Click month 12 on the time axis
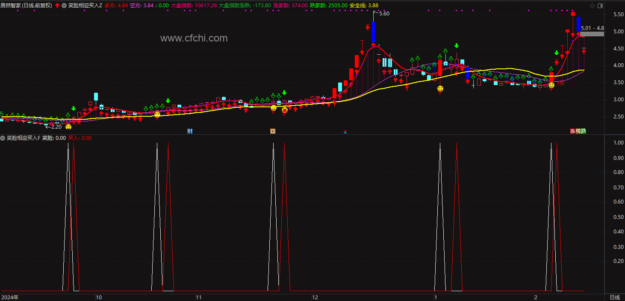The height and width of the screenshot is (301, 625). pos(315,297)
